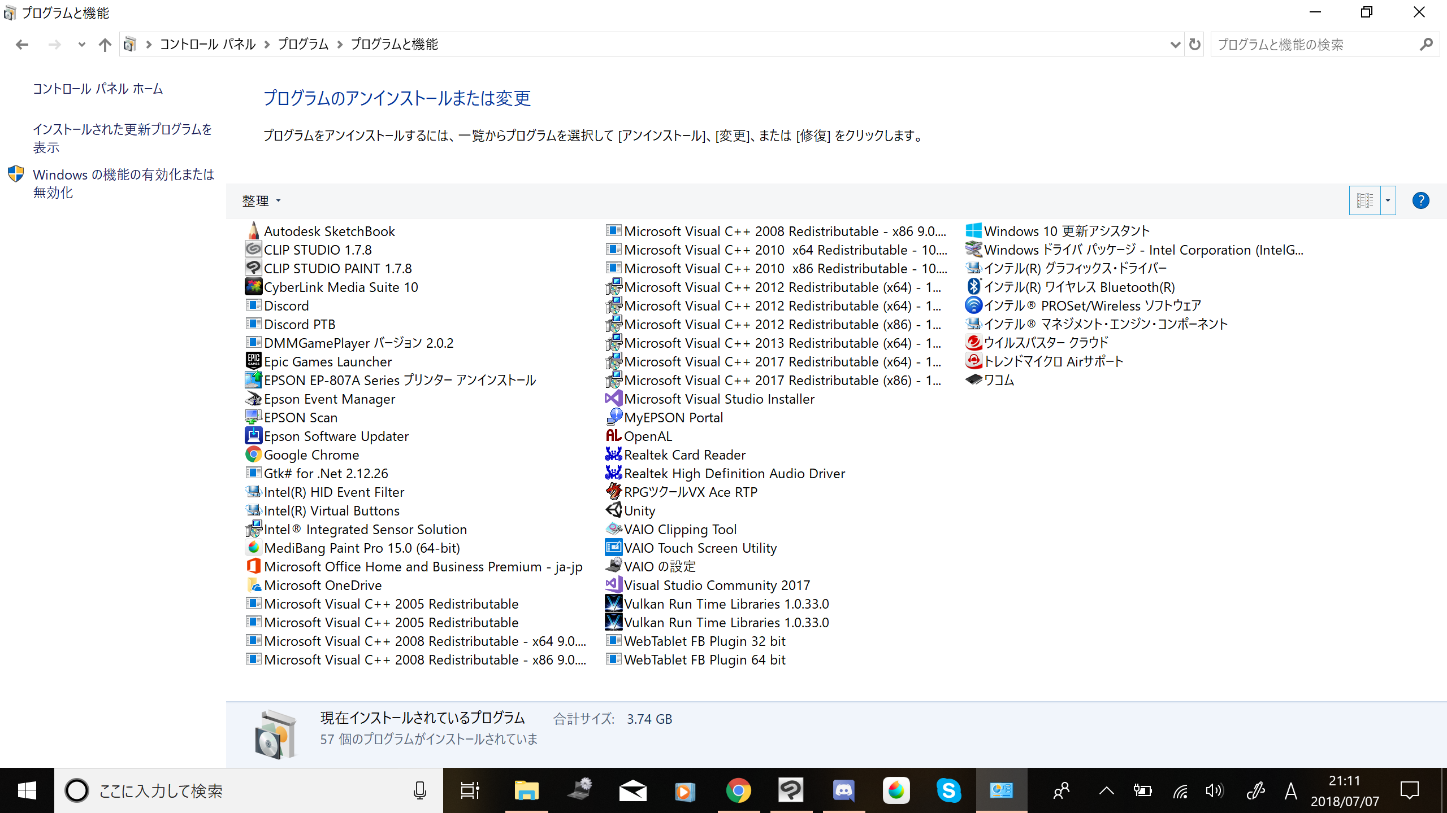
Task: Open コントロール パネル ホーム link
Action: pyautogui.click(x=98, y=89)
